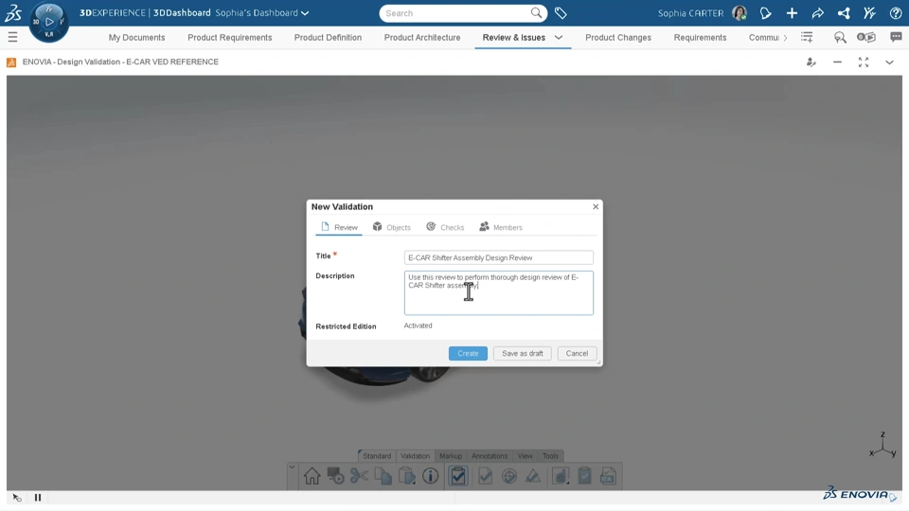
Task: Maximize the ENOVIA widget to fullscreen
Action: (864, 62)
